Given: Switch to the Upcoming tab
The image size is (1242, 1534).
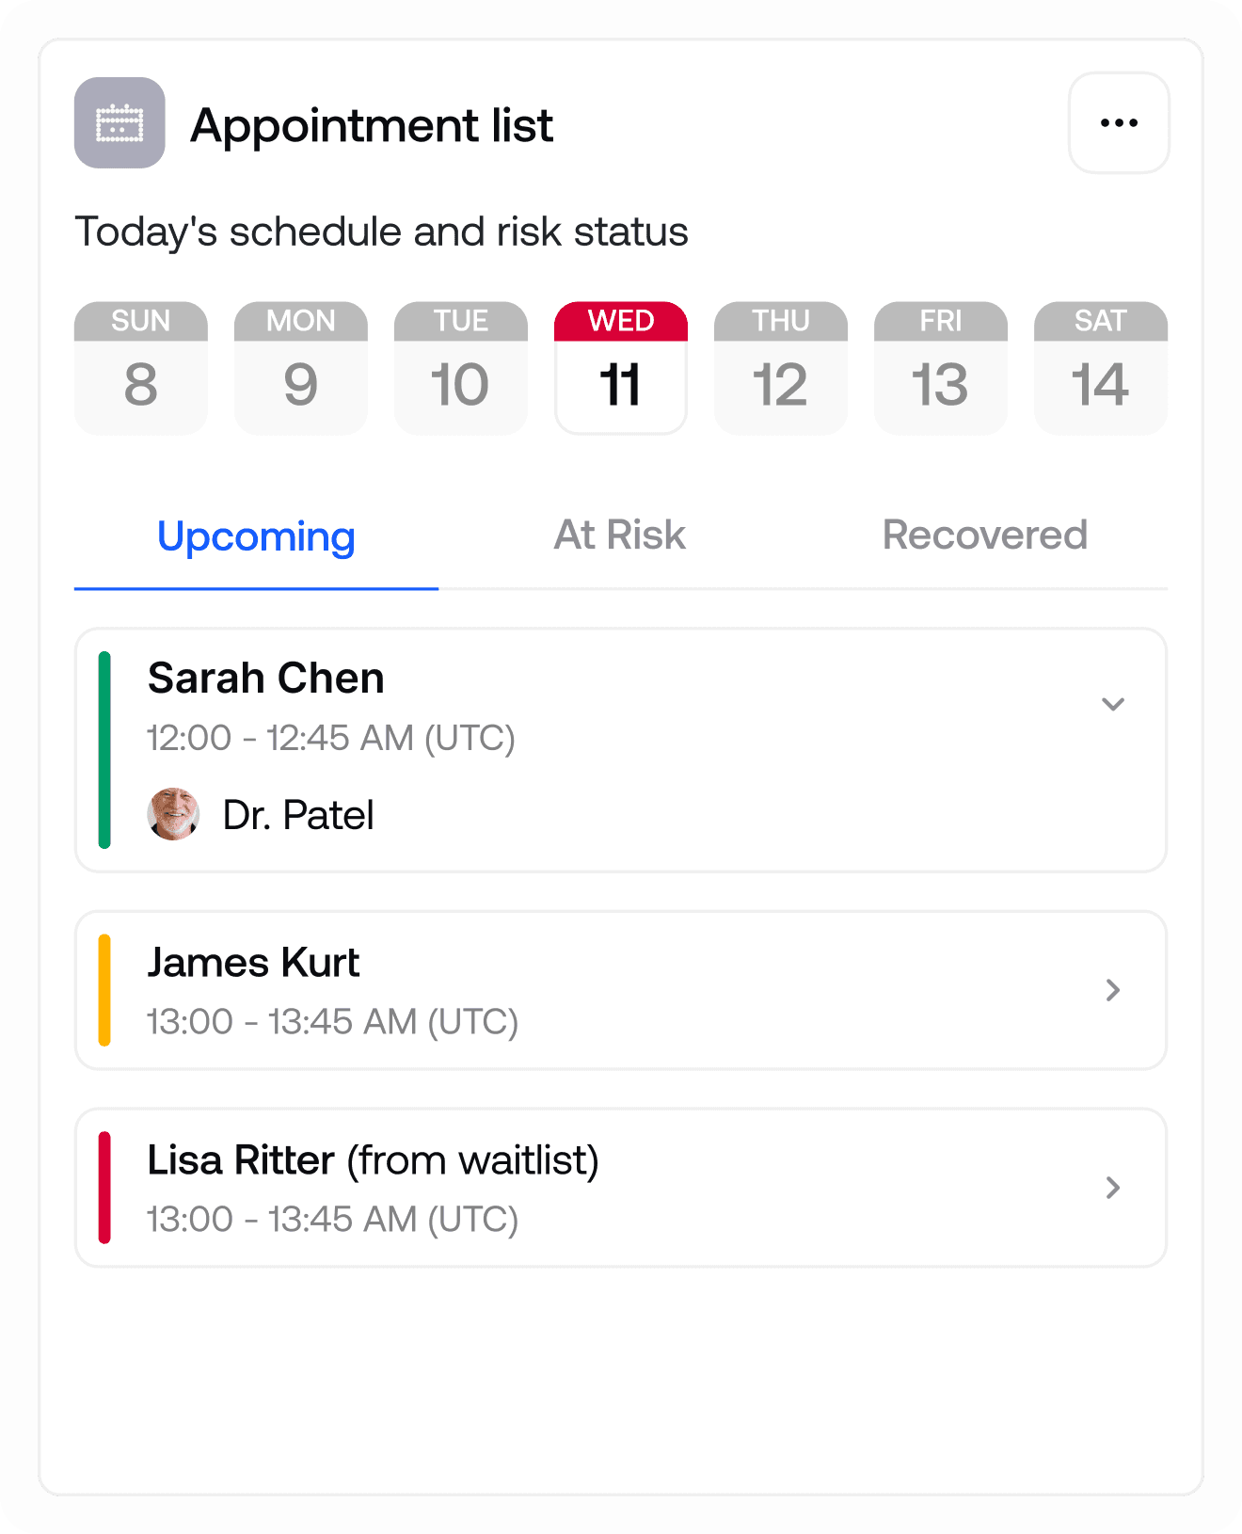Looking at the screenshot, I should coord(256,536).
